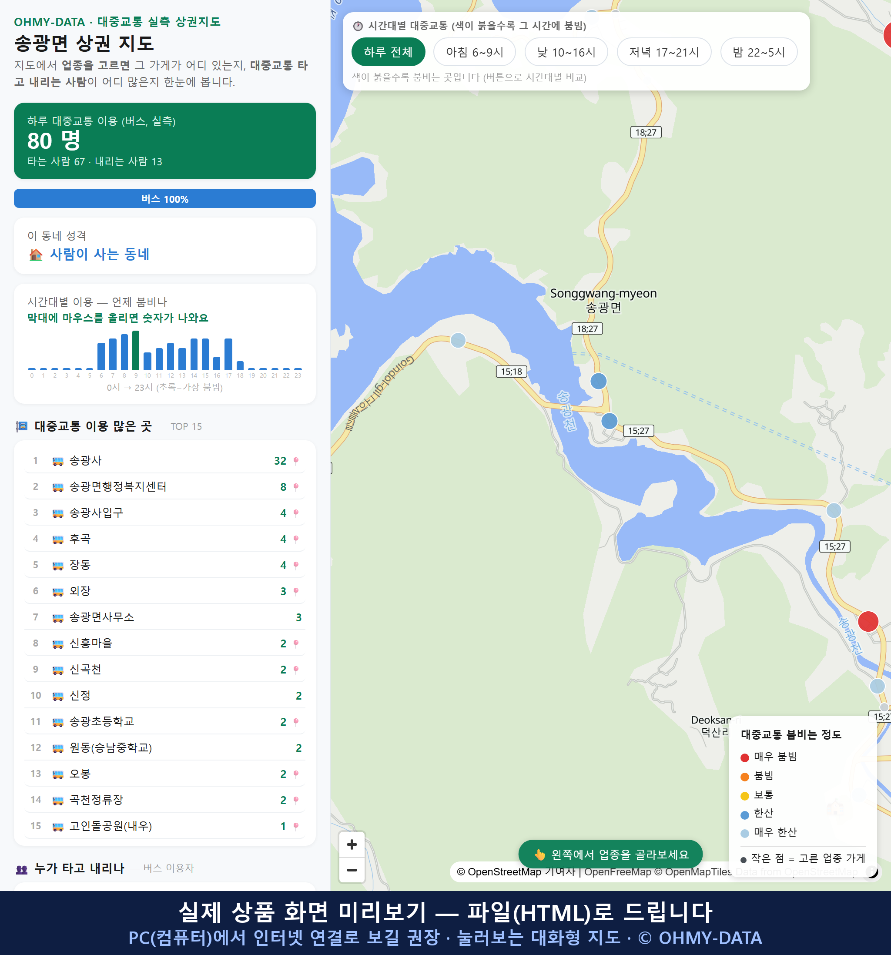
Task: Click the hour 6 bar in usage chart
Action: [x=101, y=356]
